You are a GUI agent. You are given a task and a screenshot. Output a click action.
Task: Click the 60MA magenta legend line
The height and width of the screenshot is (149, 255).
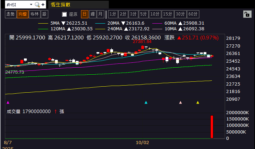click(x=157, y=23)
